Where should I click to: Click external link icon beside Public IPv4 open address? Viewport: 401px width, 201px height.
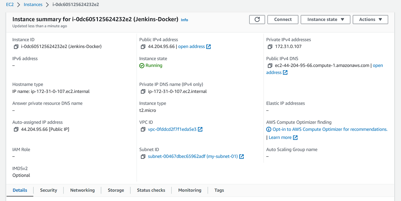[x=209, y=46]
